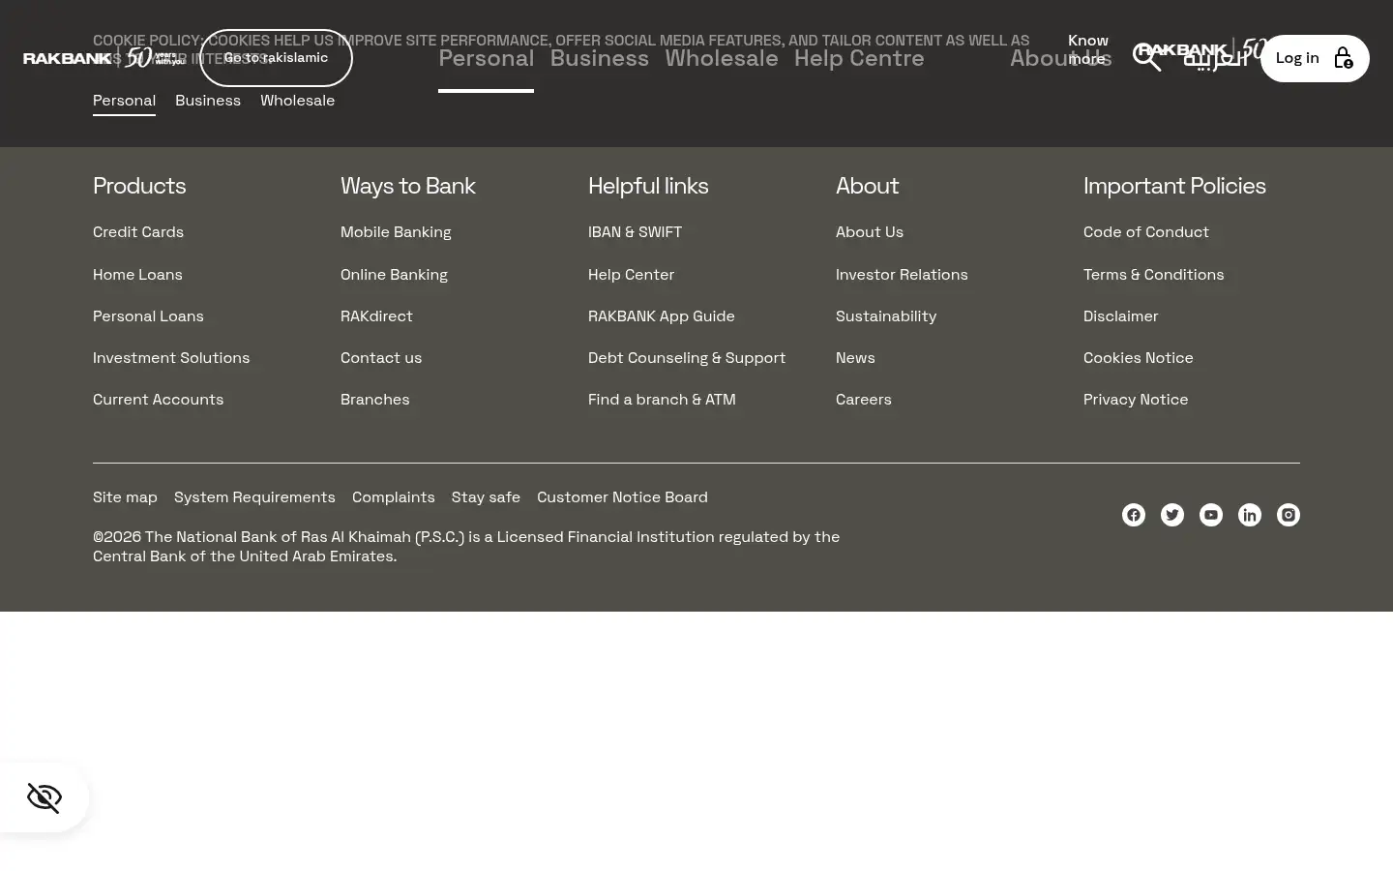Switch to small Business footer tab
The width and height of the screenshot is (1393, 871).
(x=208, y=101)
